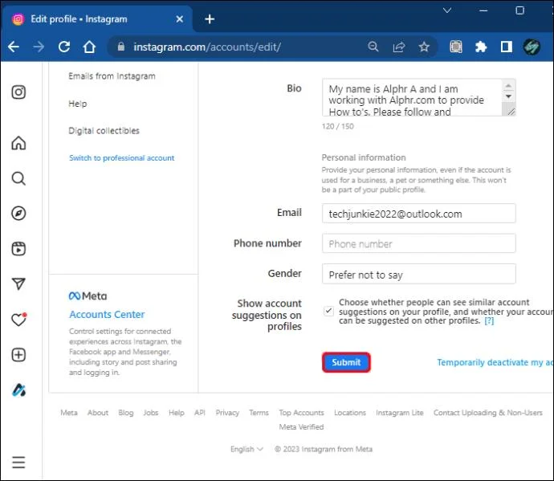Submit the profile changes

coord(346,362)
